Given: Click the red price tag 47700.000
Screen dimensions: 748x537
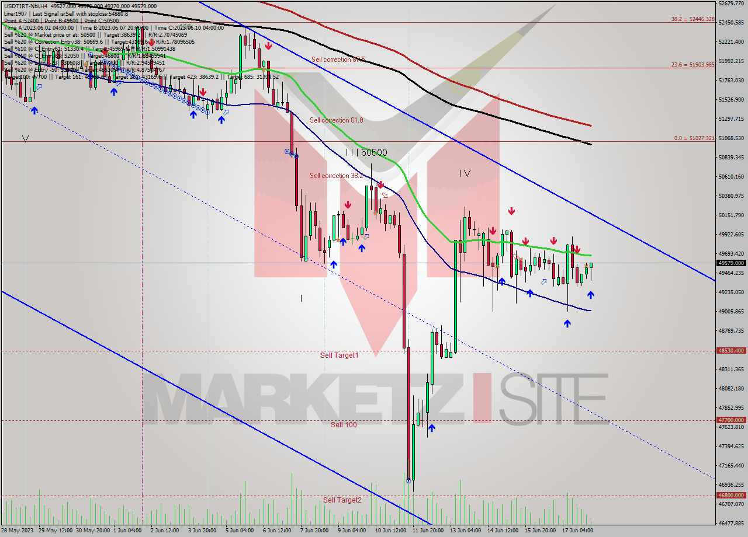Looking at the screenshot, I should pyautogui.click(x=731, y=420).
